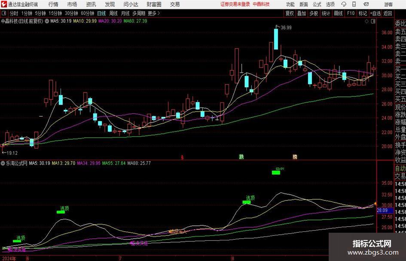Switch to 60分钟 period
This screenshot has height=261, width=406.
[87, 13]
